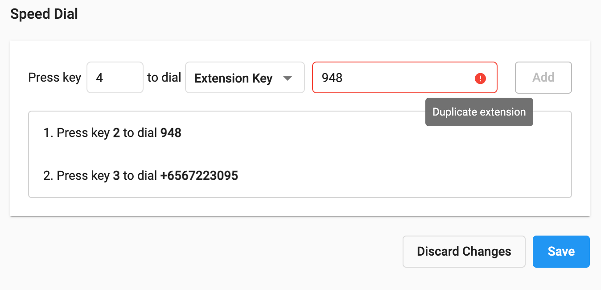Select the Extension Key combo box label

(x=233, y=79)
